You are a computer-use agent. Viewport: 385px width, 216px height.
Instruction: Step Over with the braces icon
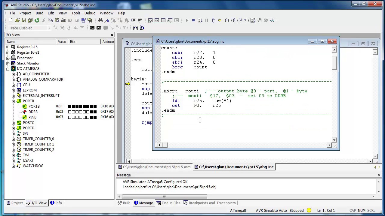(x=233, y=20)
